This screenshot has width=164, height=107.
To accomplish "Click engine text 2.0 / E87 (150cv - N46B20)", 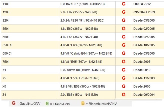I will coord(79,12).
